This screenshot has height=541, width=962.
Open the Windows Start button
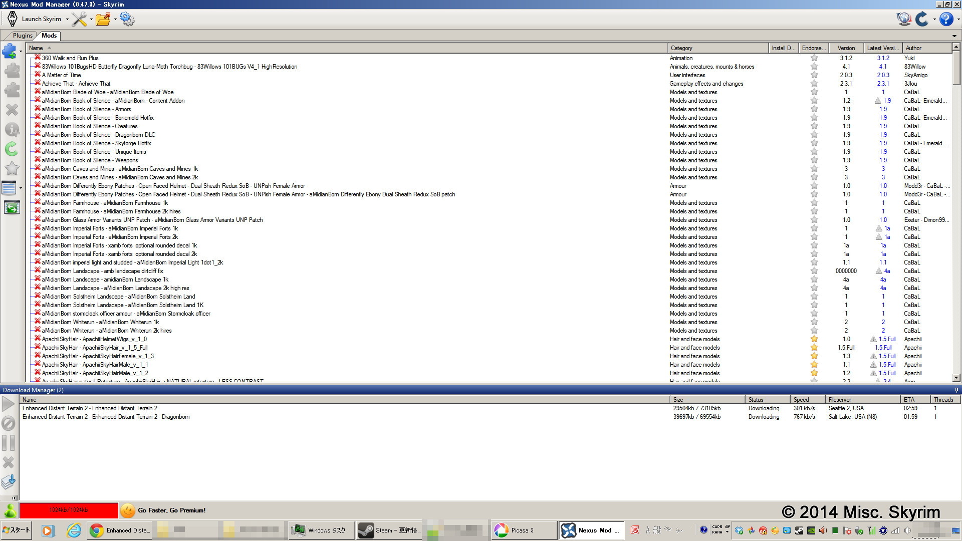point(17,530)
